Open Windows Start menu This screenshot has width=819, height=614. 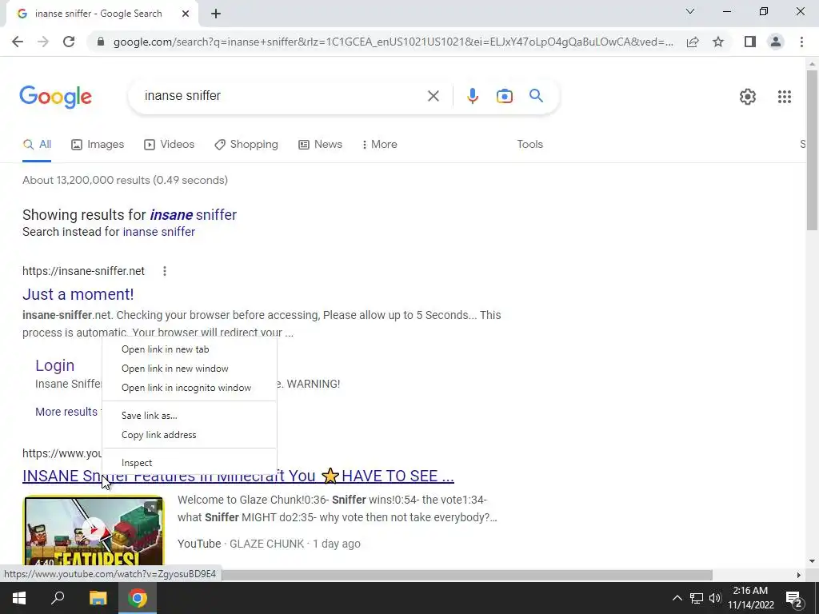pyautogui.click(x=19, y=598)
